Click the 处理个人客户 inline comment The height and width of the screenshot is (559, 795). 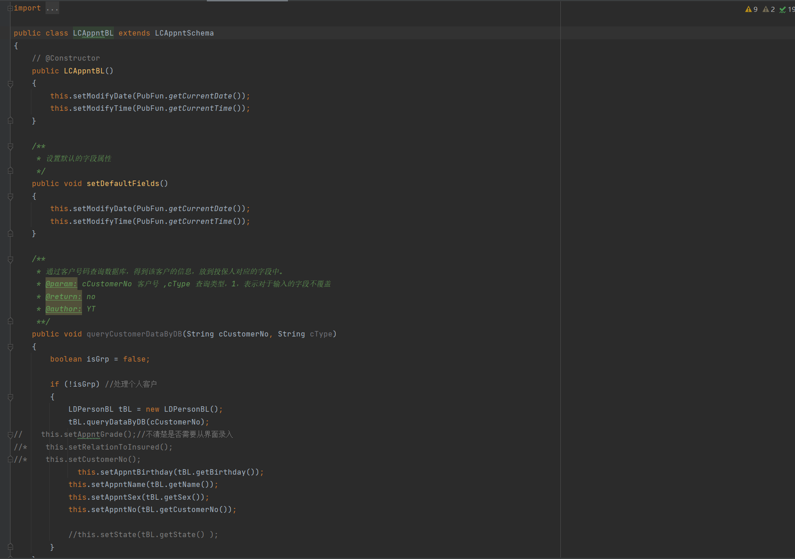click(x=131, y=384)
